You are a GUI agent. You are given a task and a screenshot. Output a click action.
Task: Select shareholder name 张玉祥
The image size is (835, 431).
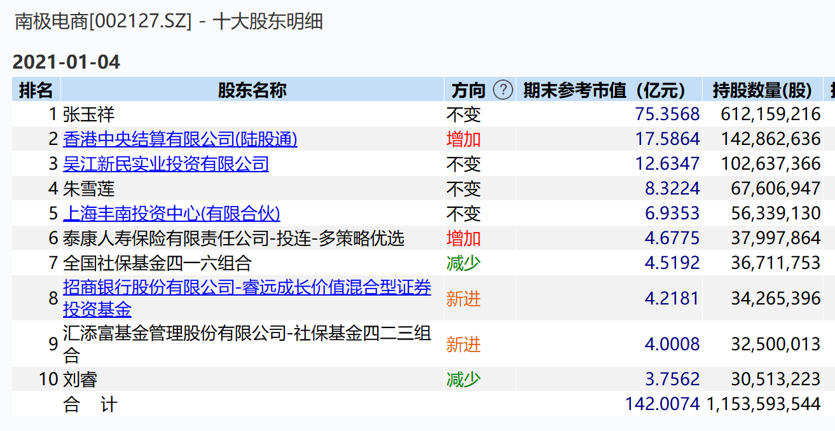pyautogui.click(x=88, y=114)
